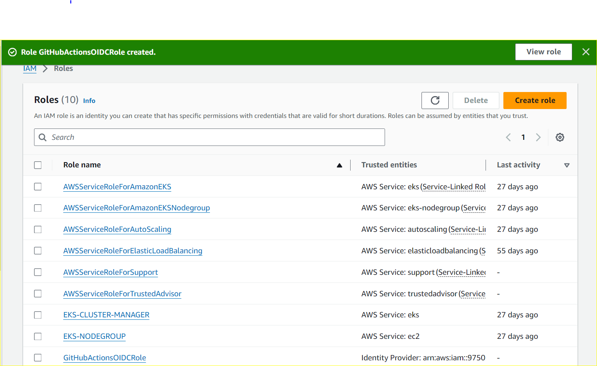Focus the roles Search field
The image size is (597, 366).
click(x=215, y=137)
